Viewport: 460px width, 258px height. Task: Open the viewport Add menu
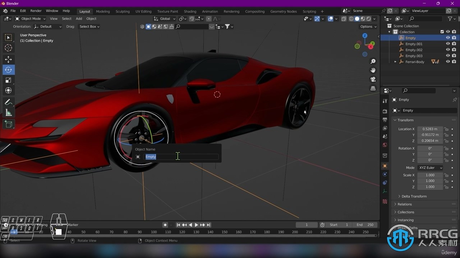tap(79, 19)
